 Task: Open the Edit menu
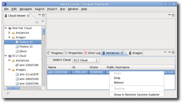(x=14, y=9)
